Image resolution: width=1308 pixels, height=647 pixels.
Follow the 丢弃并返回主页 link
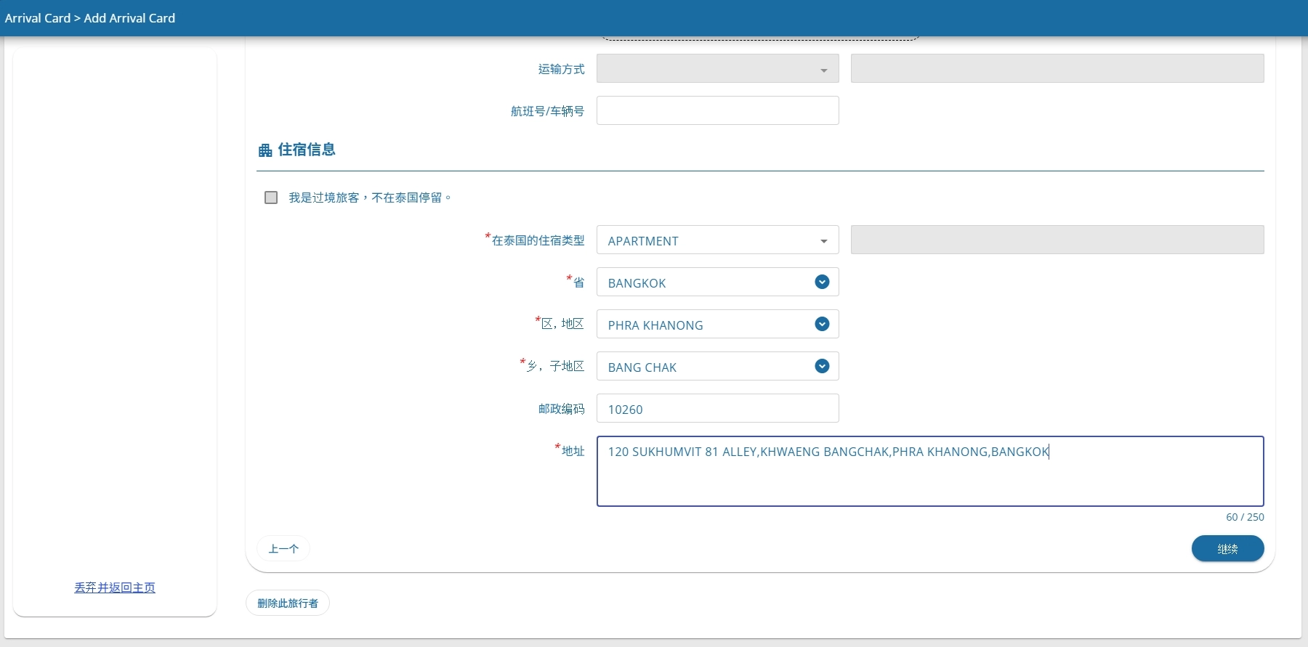tap(115, 587)
